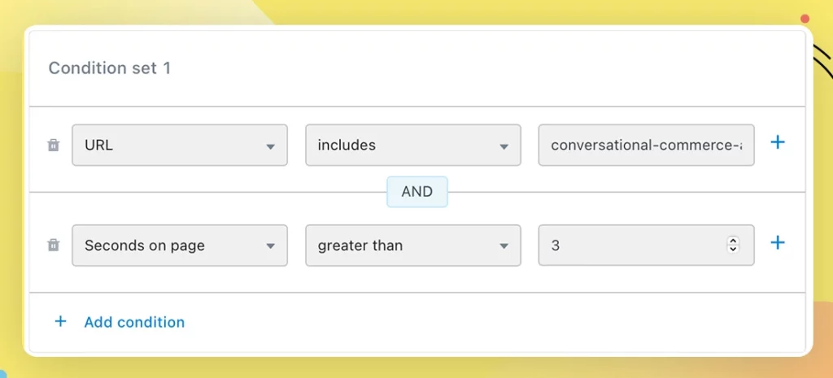Click the chevron arrow in greater than dropdown

click(x=504, y=245)
